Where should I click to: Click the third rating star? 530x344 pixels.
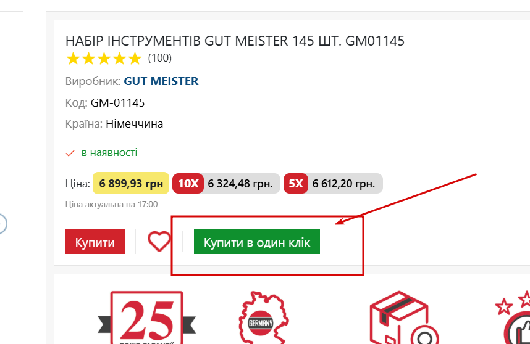point(104,59)
